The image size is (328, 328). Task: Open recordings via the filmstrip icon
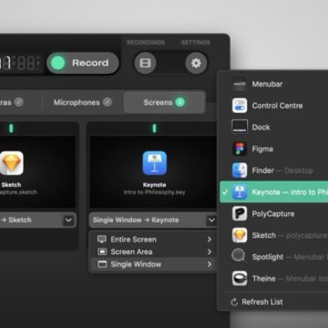[145, 63]
